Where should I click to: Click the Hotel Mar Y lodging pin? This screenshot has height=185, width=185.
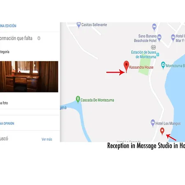[x=173, y=37]
